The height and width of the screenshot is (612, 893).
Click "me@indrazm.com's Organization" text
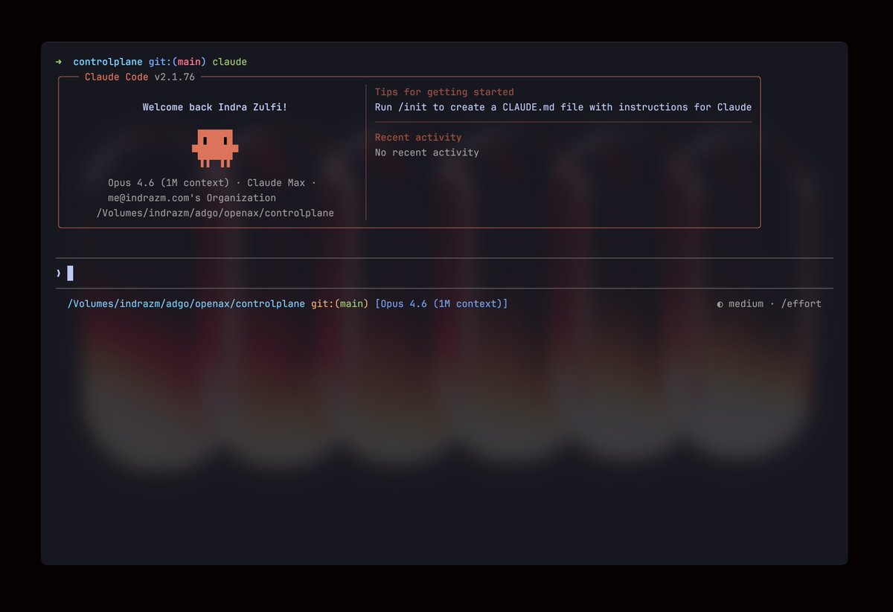point(192,198)
